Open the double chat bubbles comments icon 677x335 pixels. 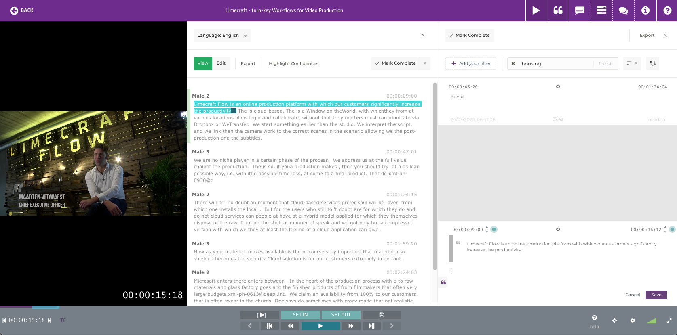coord(623,10)
